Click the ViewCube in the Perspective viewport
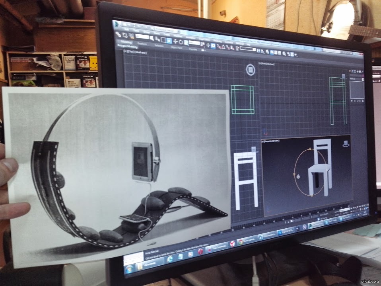This screenshot has width=381, height=286. [x=346, y=143]
